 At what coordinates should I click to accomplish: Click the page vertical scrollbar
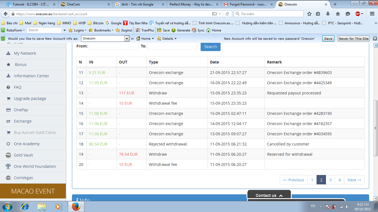376,127
